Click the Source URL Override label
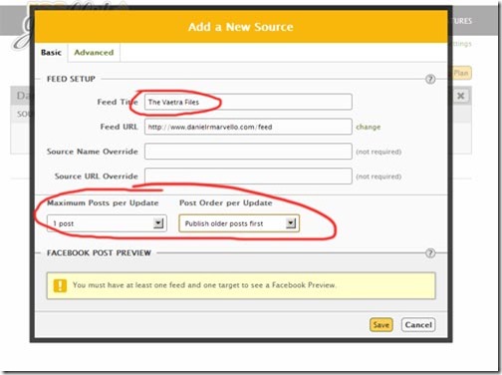This screenshot has height=375, width=502. tap(97, 177)
